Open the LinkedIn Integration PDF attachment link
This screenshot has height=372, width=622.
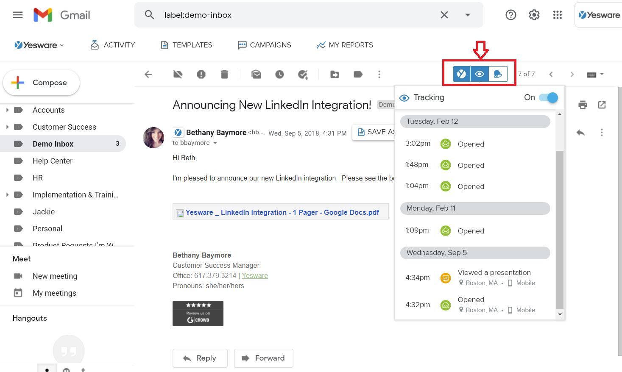282,212
